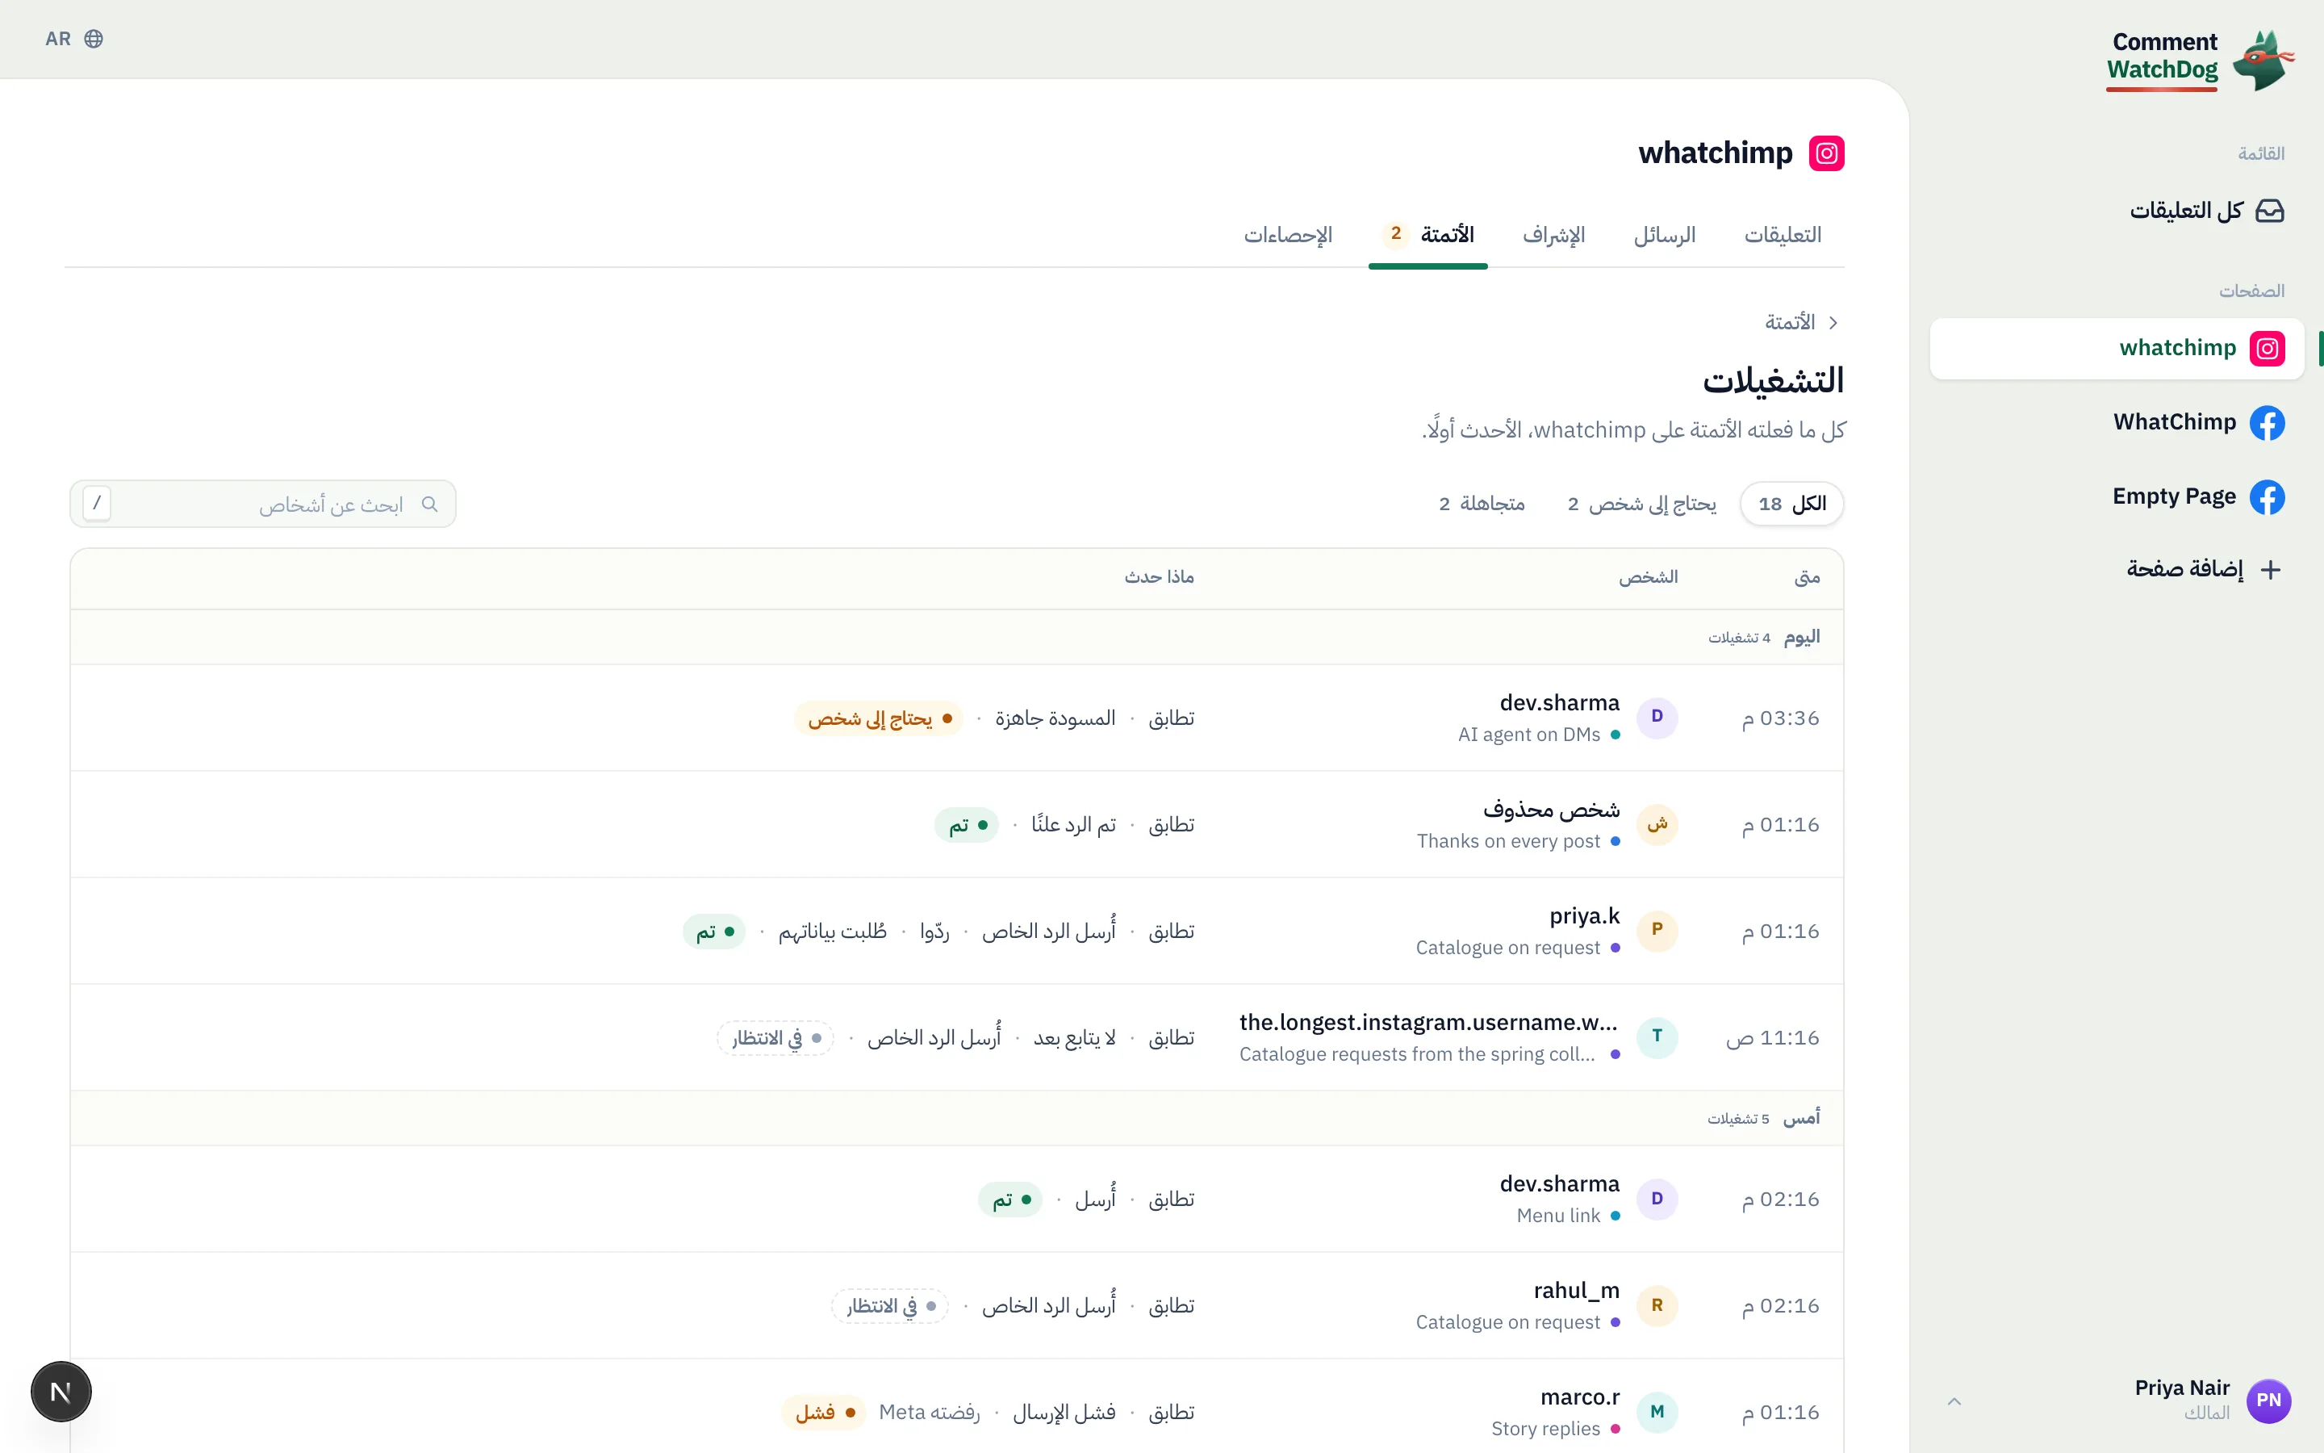
Task: Focus the ابحث عن أشخاص search field
Action: [x=263, y=504]
